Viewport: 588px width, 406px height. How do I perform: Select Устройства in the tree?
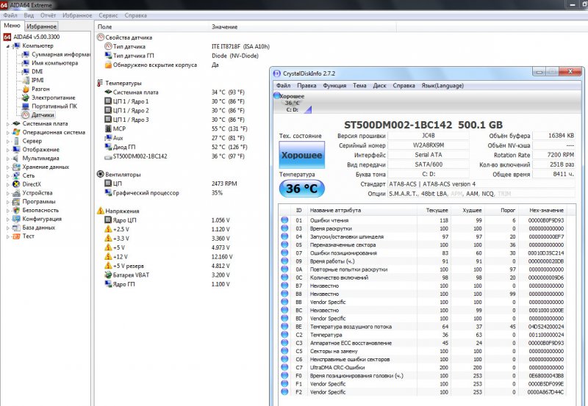[37, 193]
